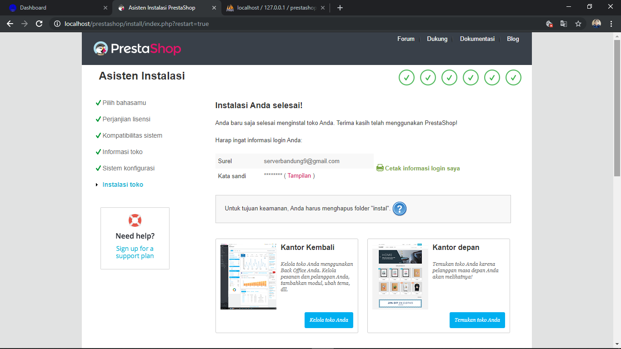Click the Back Office screenshot thumbnail
Viewport: 621px width, 349px height.
[248, 276]
